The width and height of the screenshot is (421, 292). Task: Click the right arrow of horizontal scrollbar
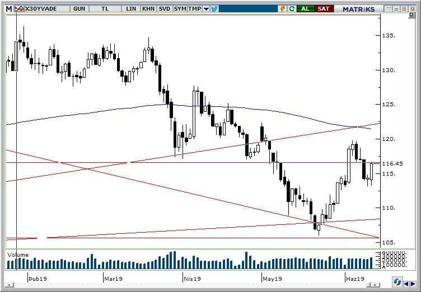coord(376,285)
